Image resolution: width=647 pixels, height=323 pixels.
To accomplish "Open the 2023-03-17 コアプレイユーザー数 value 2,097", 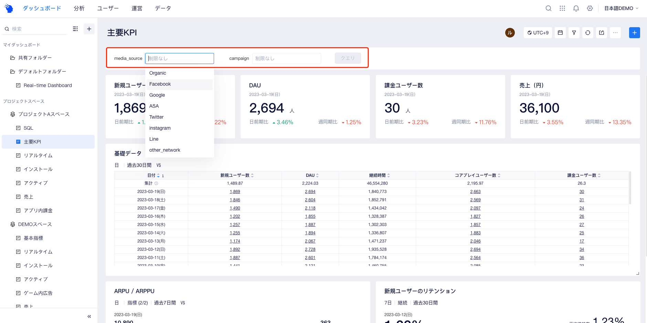I will [475, 208].
